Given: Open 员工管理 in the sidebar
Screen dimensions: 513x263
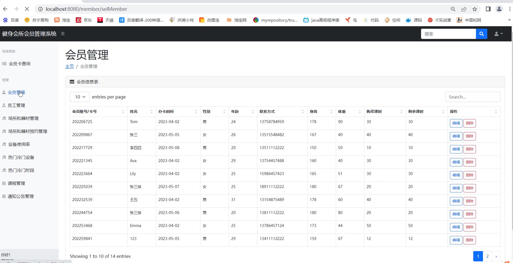Looking at the screenshot, I should (x=16, y=106).
